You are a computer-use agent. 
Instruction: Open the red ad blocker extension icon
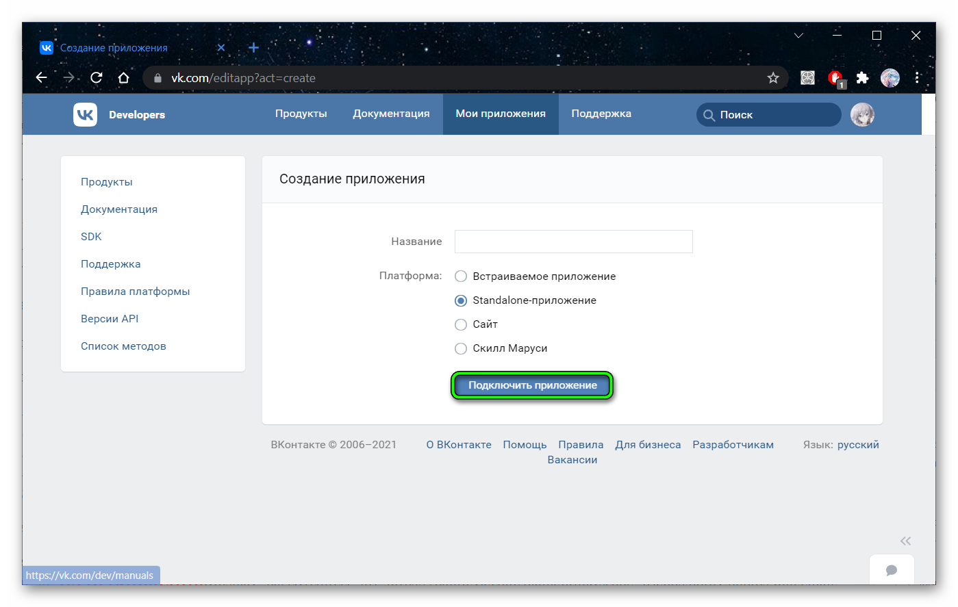point(835,79)
